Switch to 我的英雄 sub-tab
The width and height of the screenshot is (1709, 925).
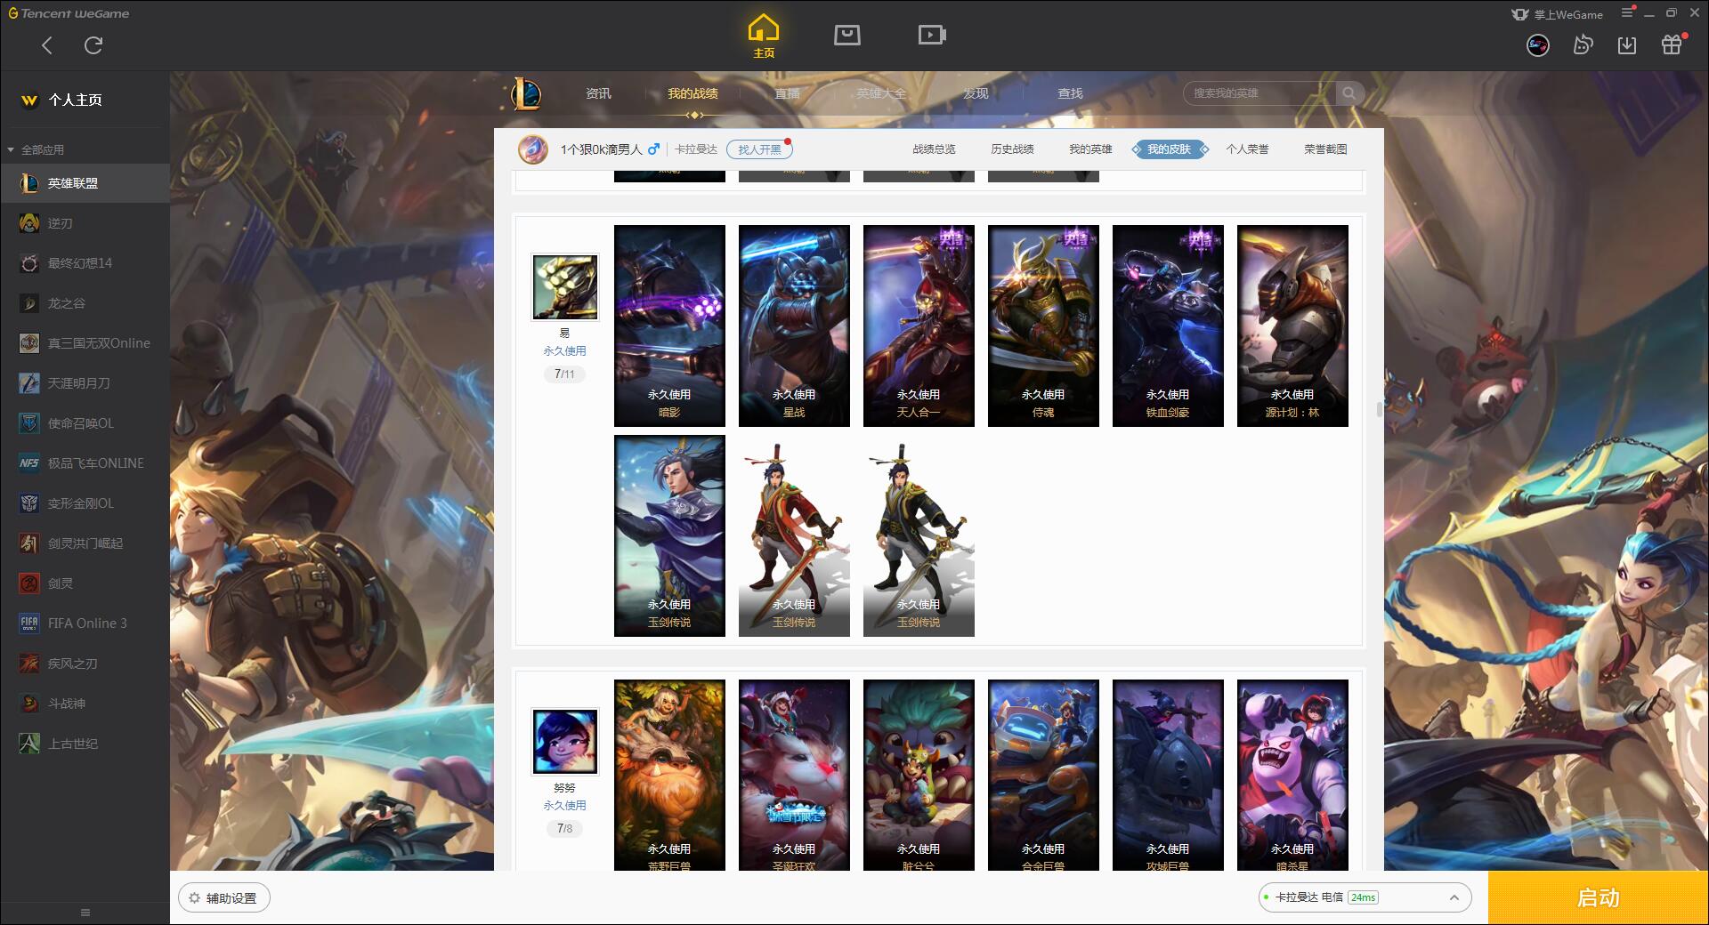pos(1090,149)
